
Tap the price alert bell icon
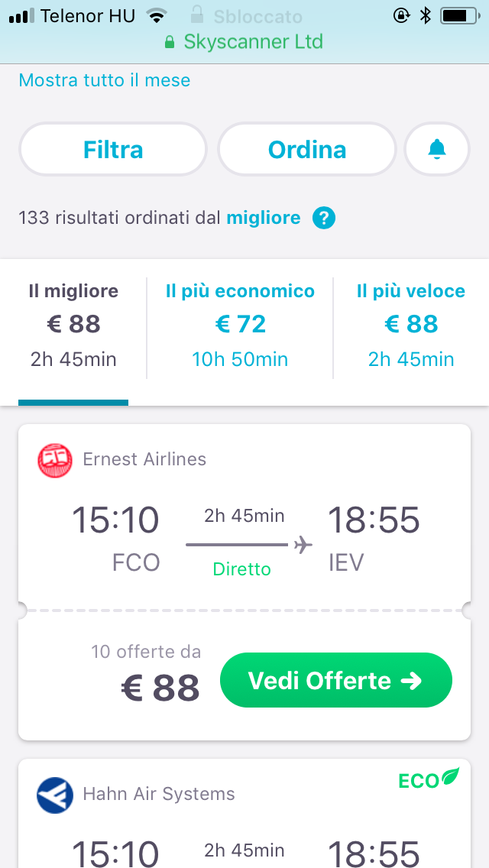pyautogui.click(x=437, y=150)
